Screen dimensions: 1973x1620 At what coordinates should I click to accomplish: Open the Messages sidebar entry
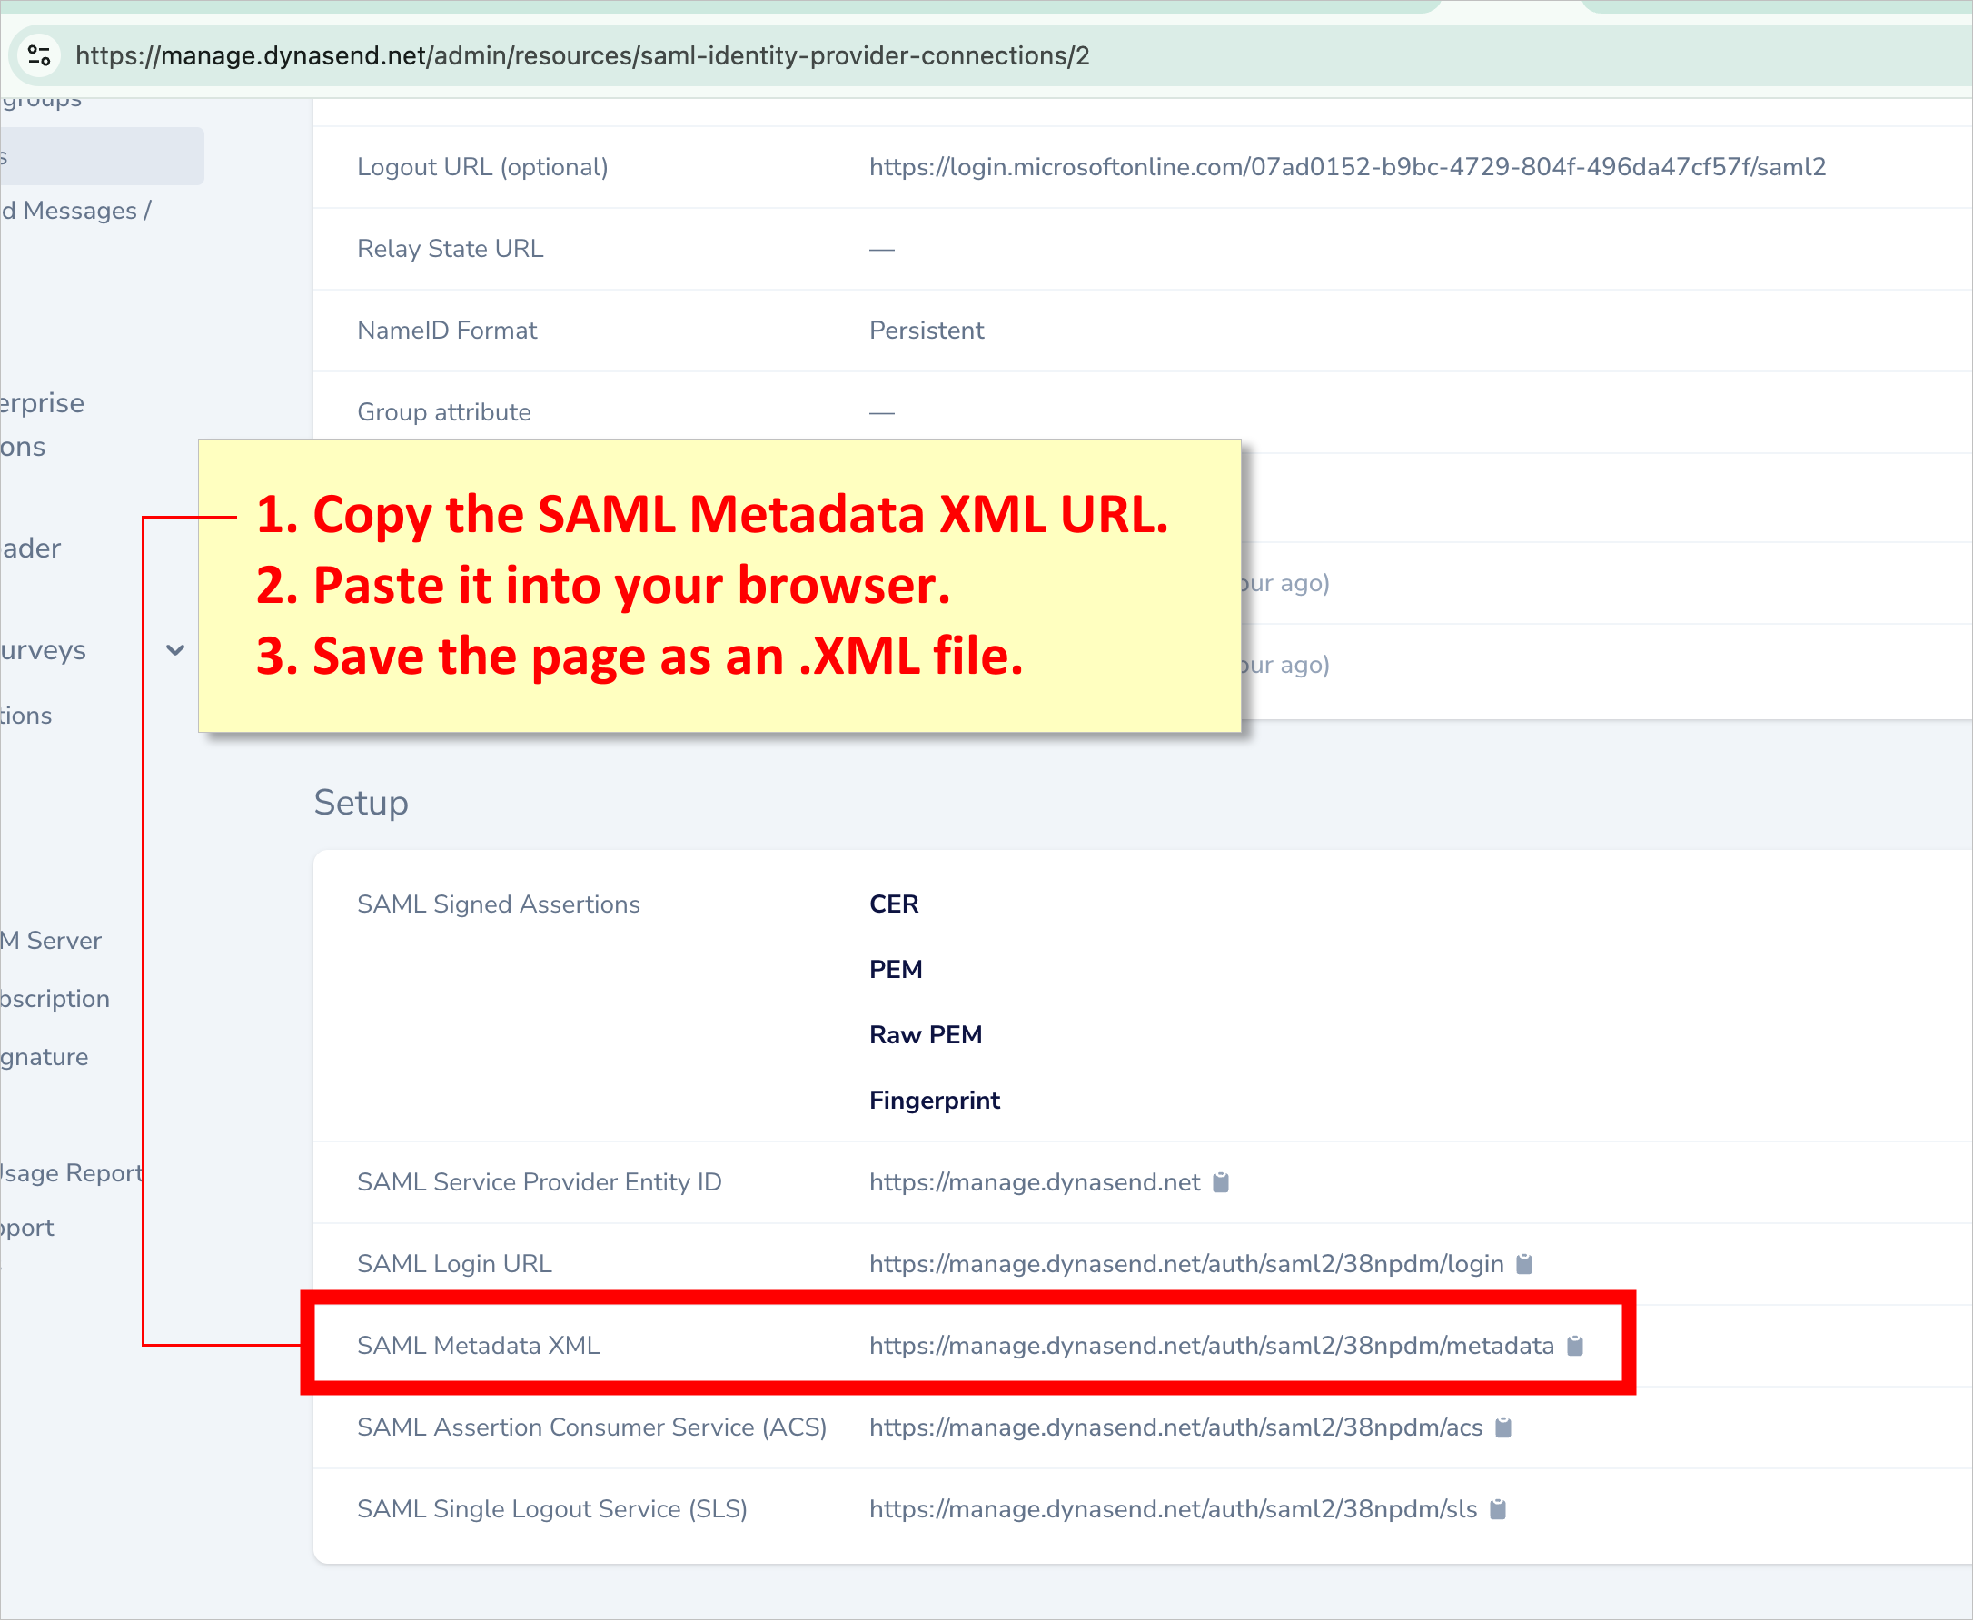coord(74,210)
